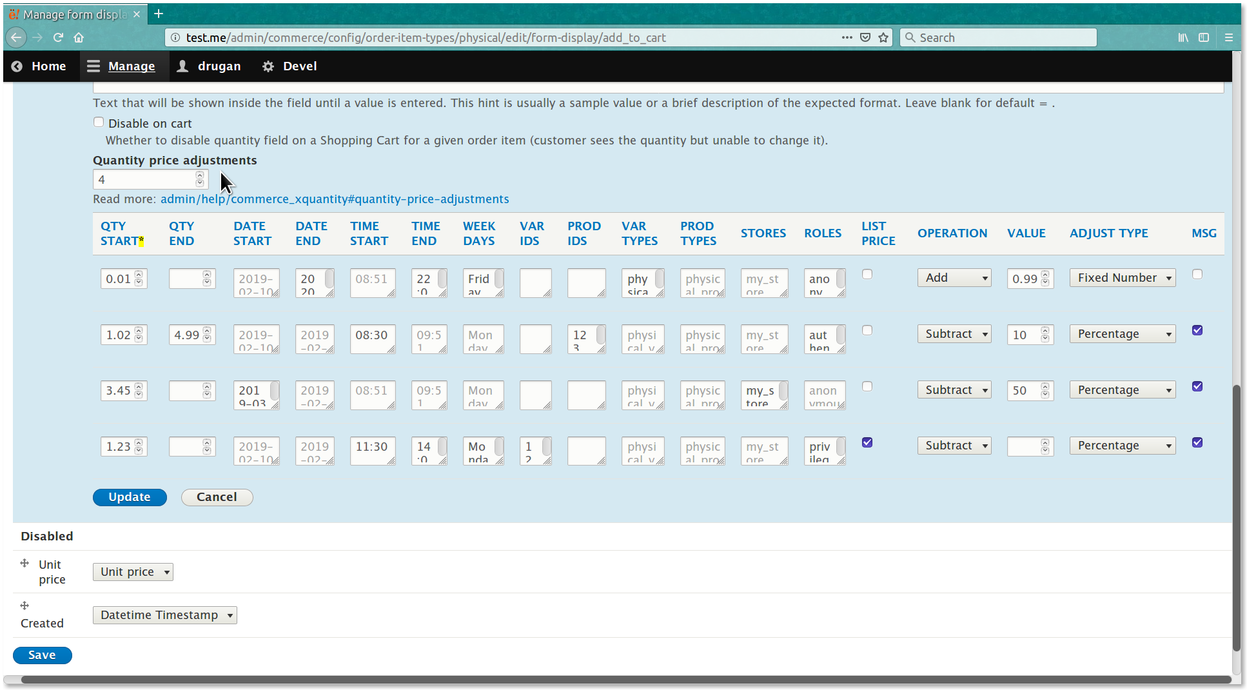Check List price for qty 0.01 row
This screenshot has height=690, width=1247.
pos(867,274)
